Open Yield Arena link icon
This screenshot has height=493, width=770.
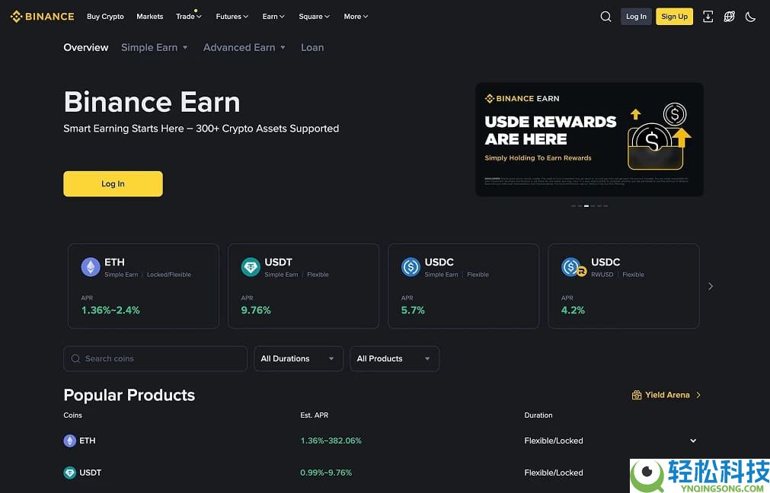tap(637, 395)
